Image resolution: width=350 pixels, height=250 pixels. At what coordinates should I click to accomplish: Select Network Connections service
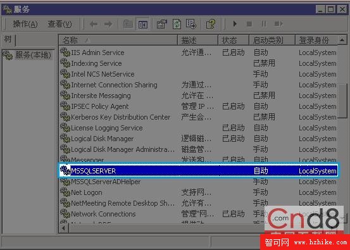[x=198, y=214]
